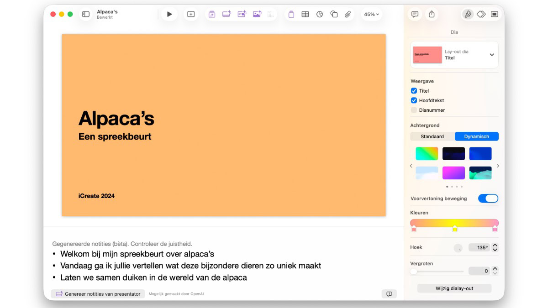Viewport: 548px width, 308px height.
Task: Expand the Lay-out dia chooser
Action: [x=492, y=55]
